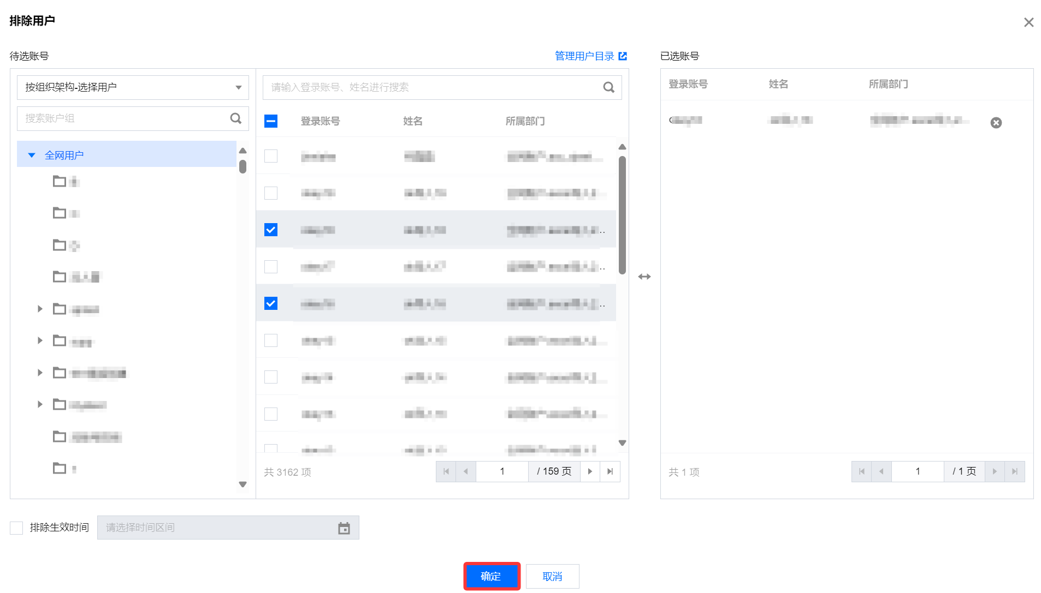Select the 全网用户 tree item

tap(64, 155)
